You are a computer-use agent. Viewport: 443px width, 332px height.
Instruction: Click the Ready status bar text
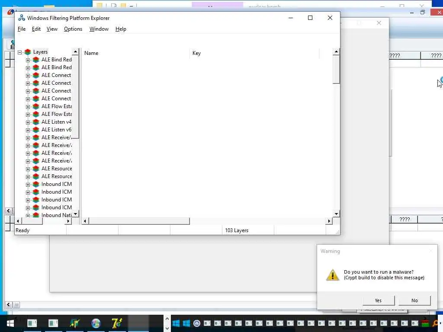coord(22,230)
